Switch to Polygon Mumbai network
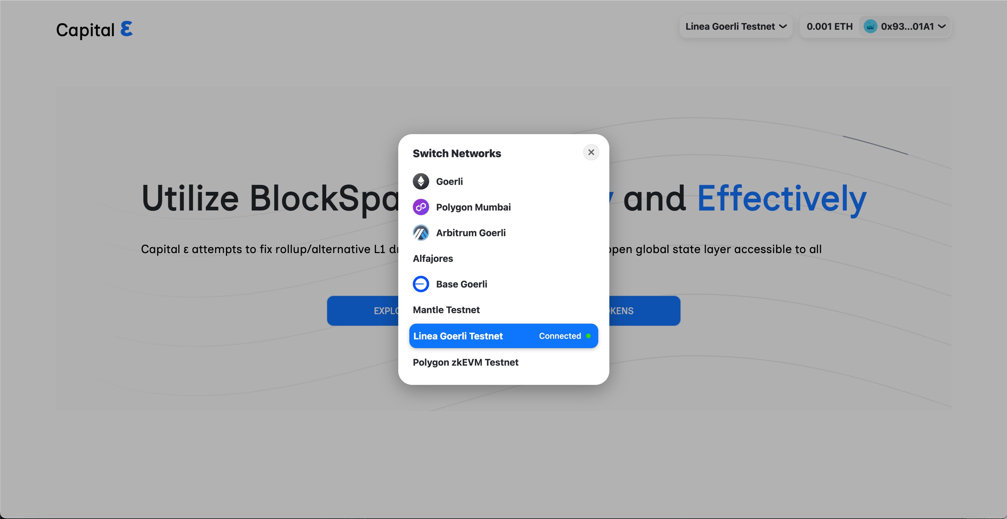The width and height of the screenshot is (1007, 519). tap(503, 207)
